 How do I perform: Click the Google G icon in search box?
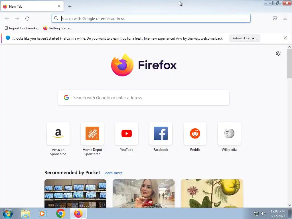(66, 98)
